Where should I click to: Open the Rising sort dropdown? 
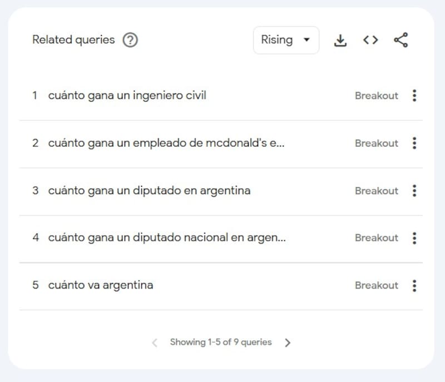coord(286,40)
